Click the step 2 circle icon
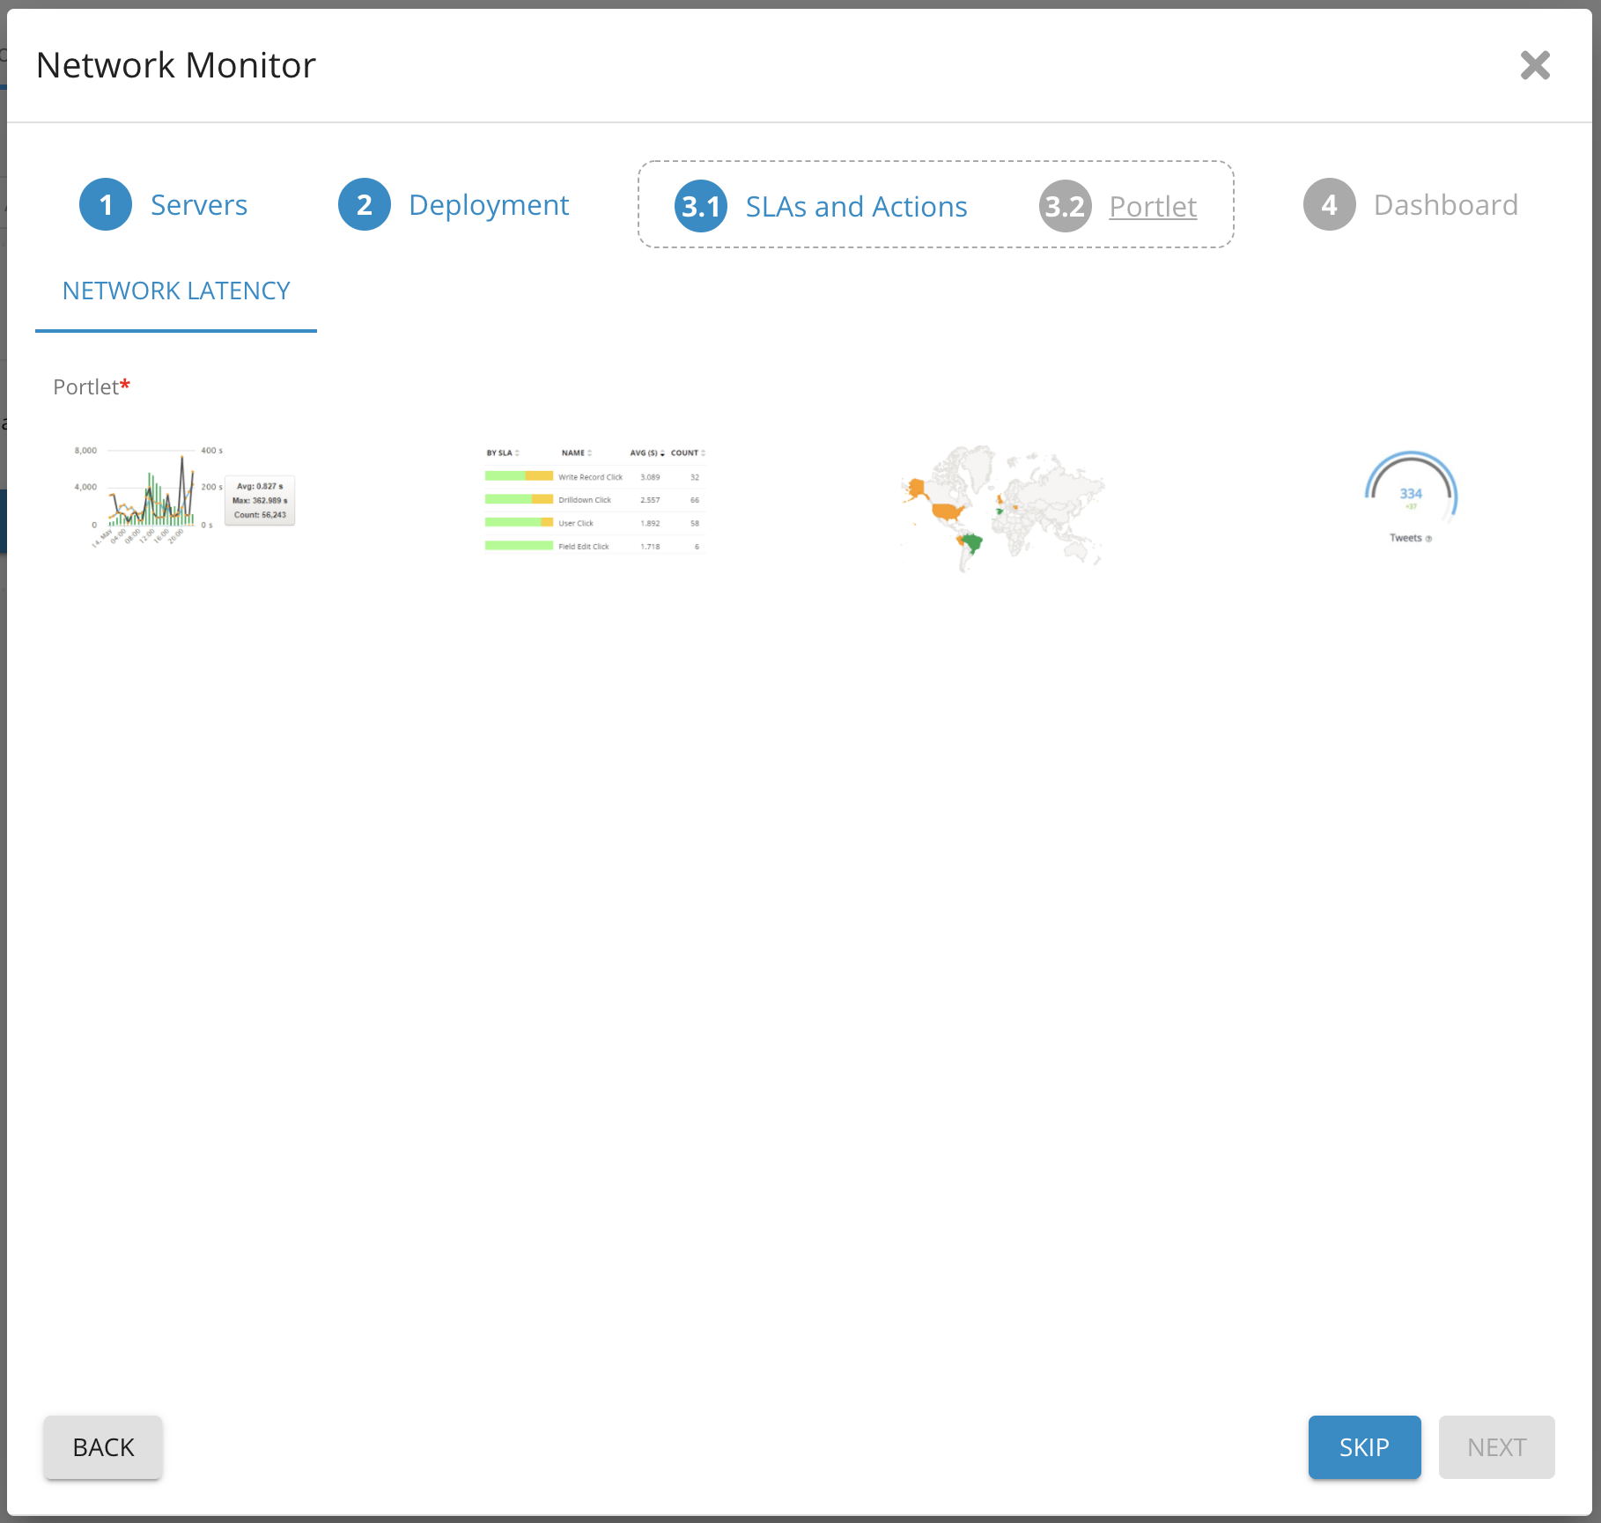 coord(365,205)
